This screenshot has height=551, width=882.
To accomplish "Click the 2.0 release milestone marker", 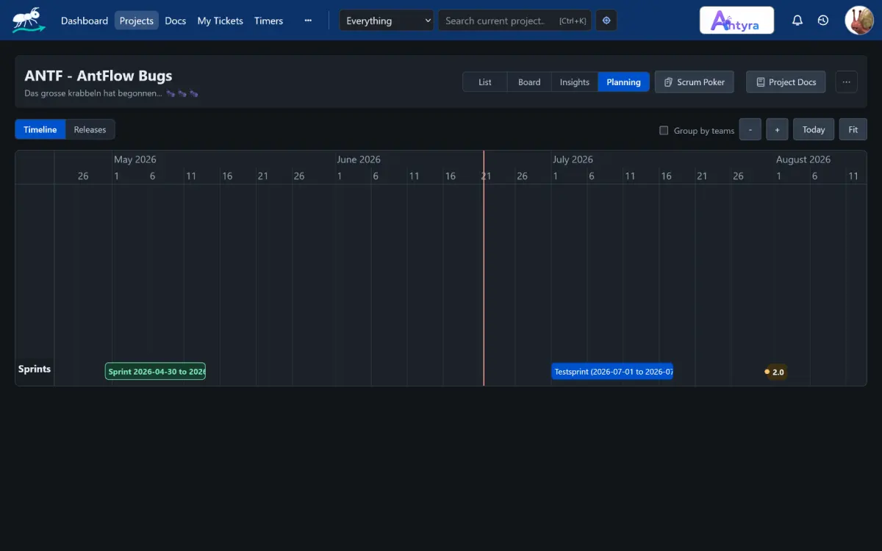I will pos(775,372).
